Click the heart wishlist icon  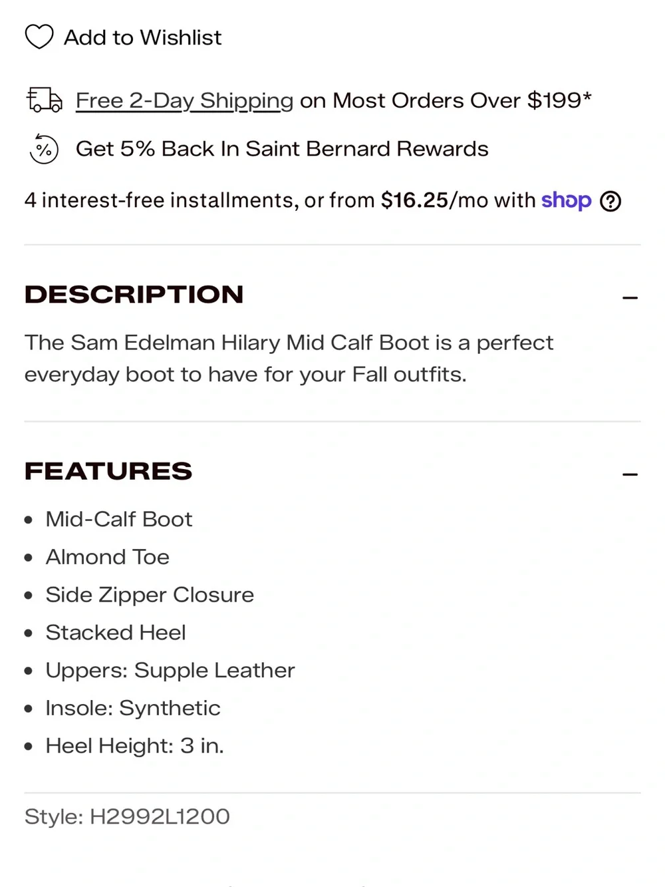(39, 37)
